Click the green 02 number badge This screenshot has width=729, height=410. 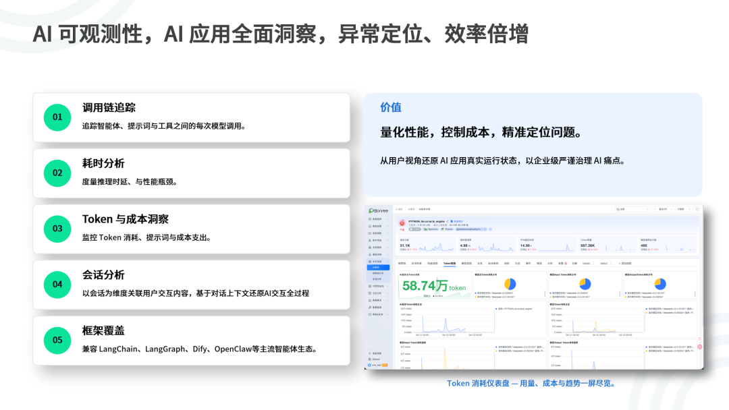(x=57, y=173)
